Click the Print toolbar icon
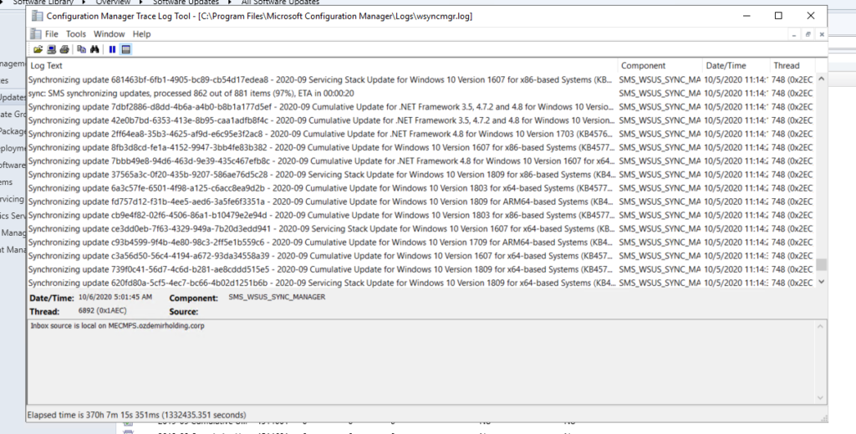This screenshot has height=434, width=856. pyautogui.click(x=64, y=49)
